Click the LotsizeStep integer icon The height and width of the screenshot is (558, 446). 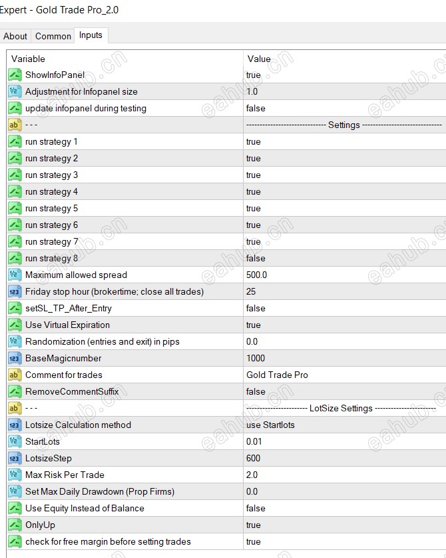[x=15, y=459]
